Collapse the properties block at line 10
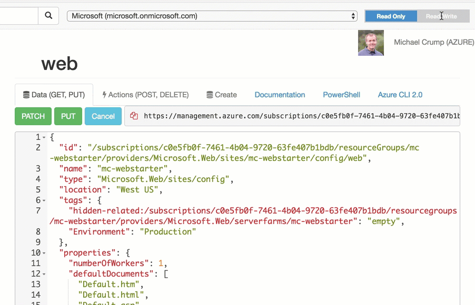Screen dimensions: 475x305 (x=44, y=253)
